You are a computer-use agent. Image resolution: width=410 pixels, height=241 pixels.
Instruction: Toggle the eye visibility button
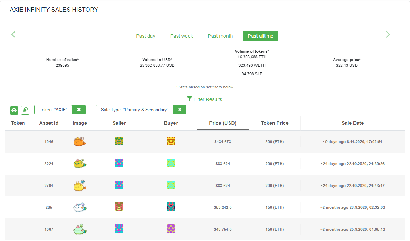14,110
